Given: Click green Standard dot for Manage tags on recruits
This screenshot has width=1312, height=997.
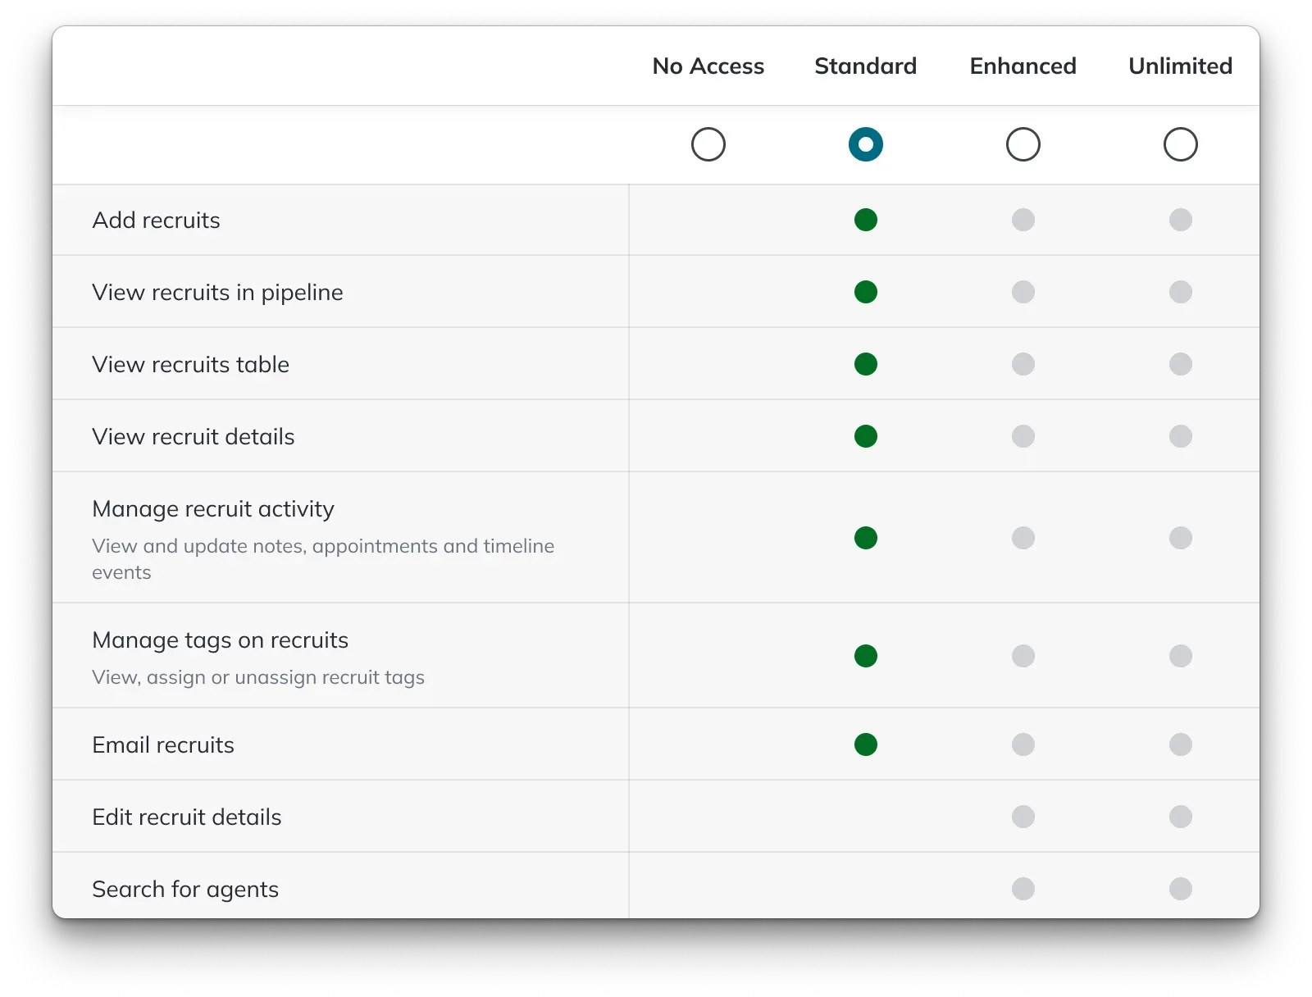Looking at the screenshot, I should 866,656.
